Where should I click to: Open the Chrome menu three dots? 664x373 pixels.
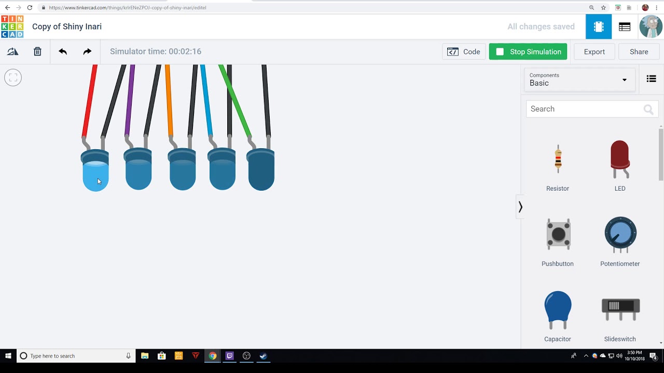657,8
